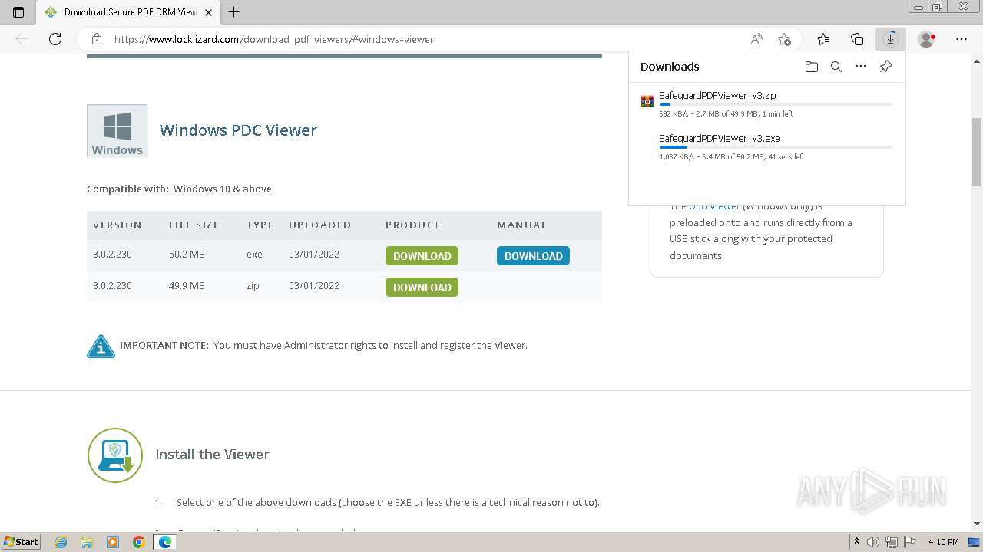Click the UPLOADED column header
This screenshot has height=552, width=983.
tap(319, 225)
